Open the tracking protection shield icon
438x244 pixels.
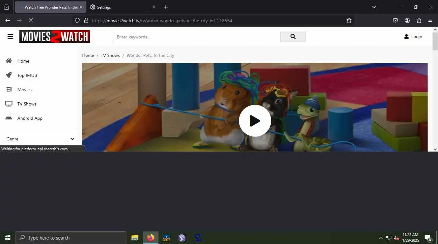(x=77, y=20)
